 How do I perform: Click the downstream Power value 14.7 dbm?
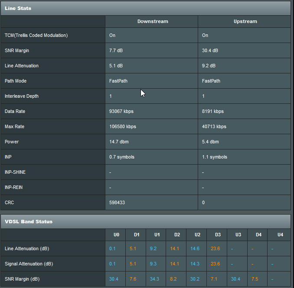click(119, 142)
